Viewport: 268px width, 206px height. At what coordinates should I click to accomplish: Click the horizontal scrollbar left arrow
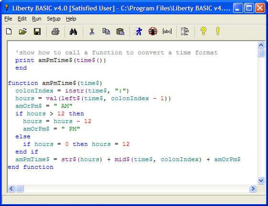(12, 189)
